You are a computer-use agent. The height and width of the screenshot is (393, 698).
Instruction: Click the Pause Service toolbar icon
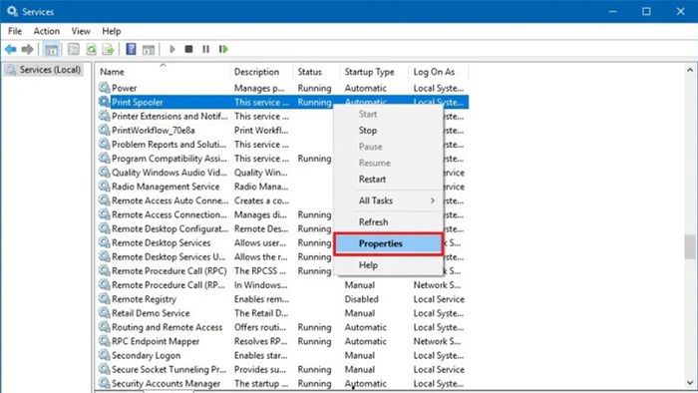[205, 49]
